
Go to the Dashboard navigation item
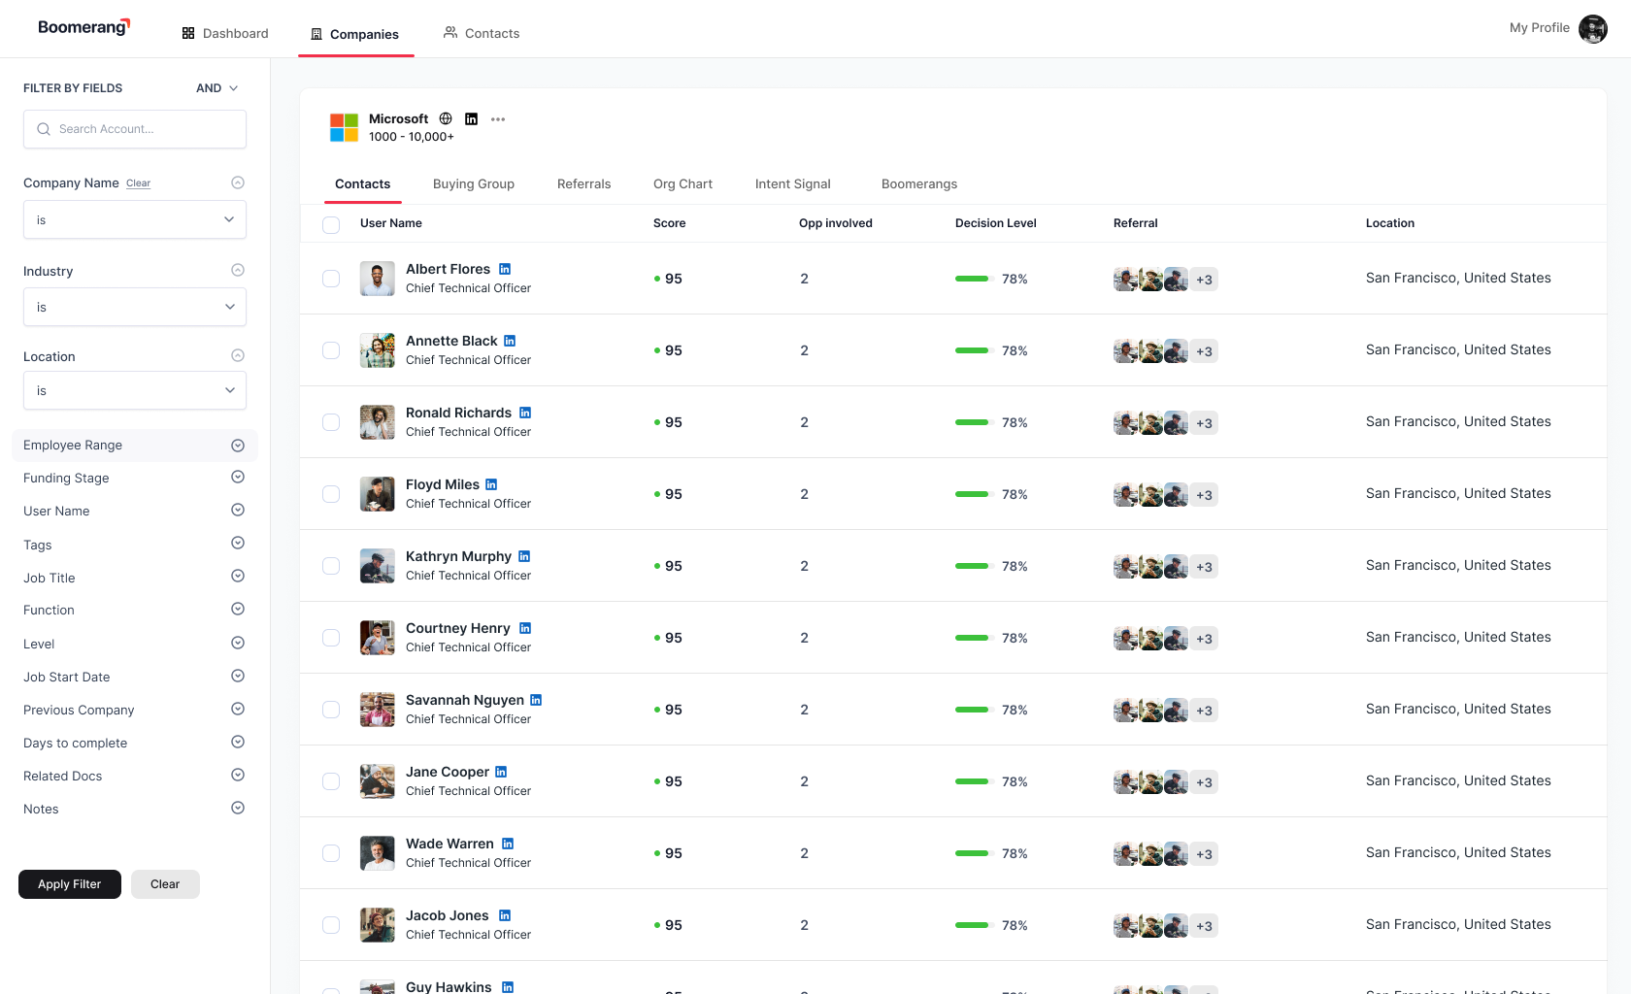click(x=225, y=33)
